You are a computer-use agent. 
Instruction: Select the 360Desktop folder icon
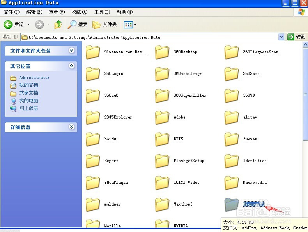(x=162, y=52)
